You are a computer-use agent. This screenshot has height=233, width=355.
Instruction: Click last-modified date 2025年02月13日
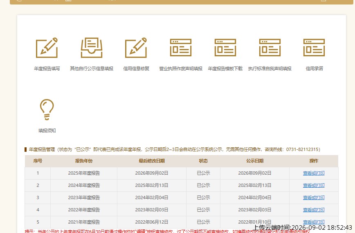click(152, 185)
